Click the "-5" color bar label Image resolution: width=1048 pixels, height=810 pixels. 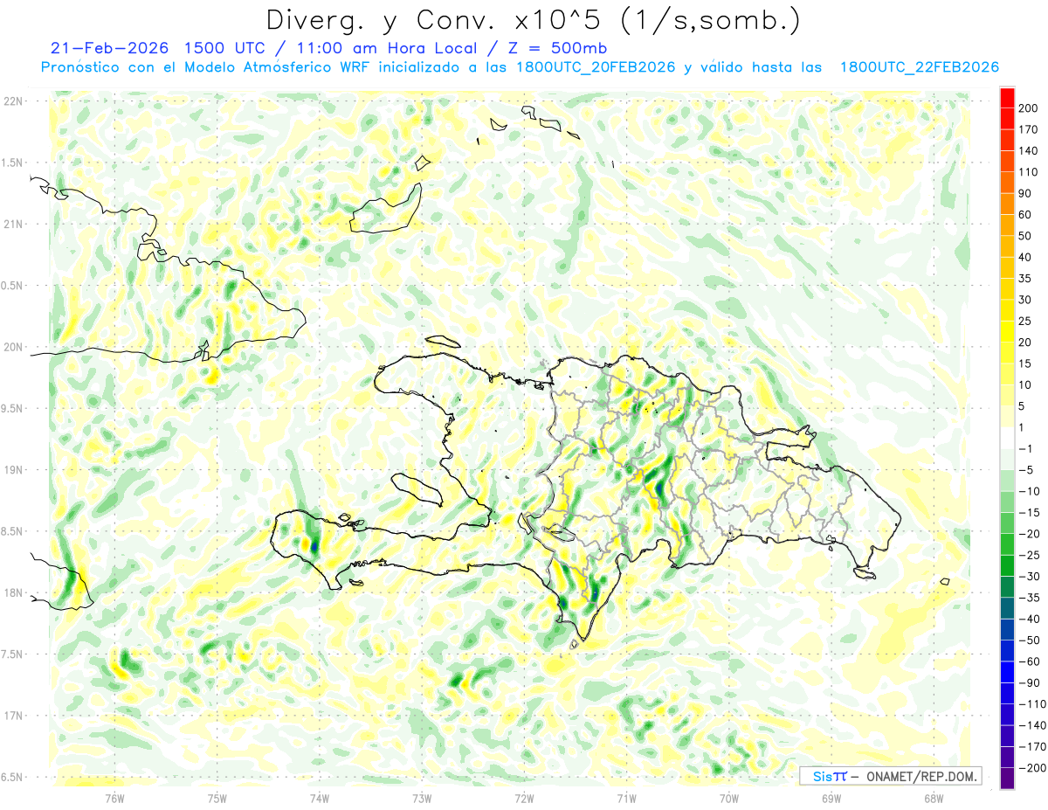coord(1026,470)
